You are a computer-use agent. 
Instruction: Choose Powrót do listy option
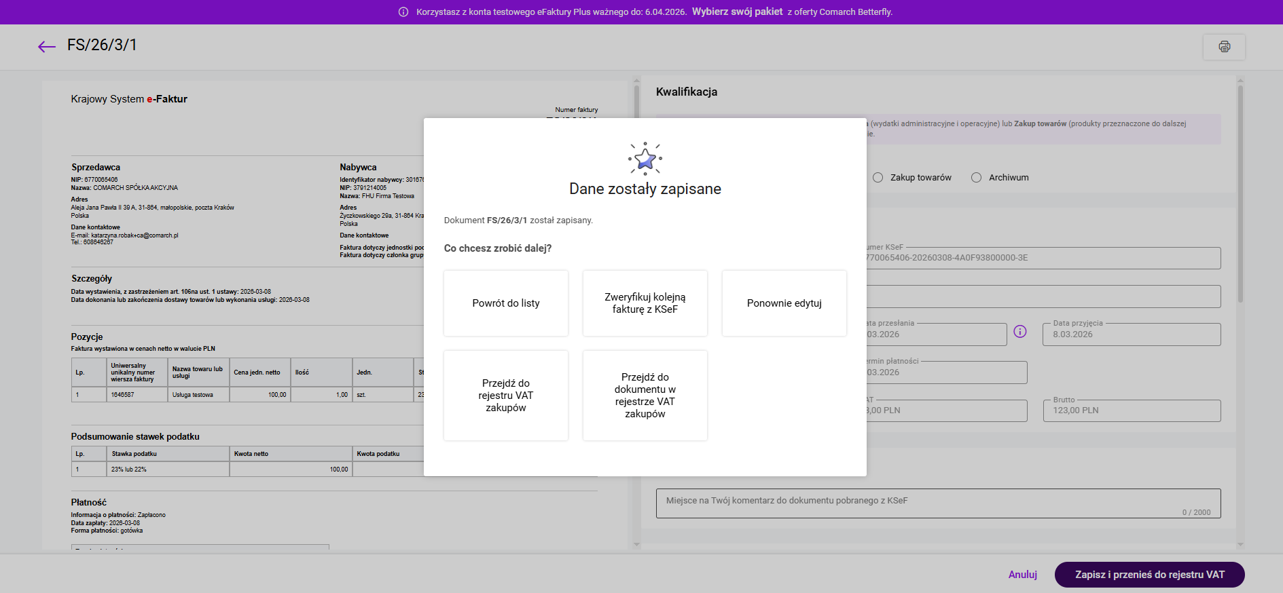(506, 303)
